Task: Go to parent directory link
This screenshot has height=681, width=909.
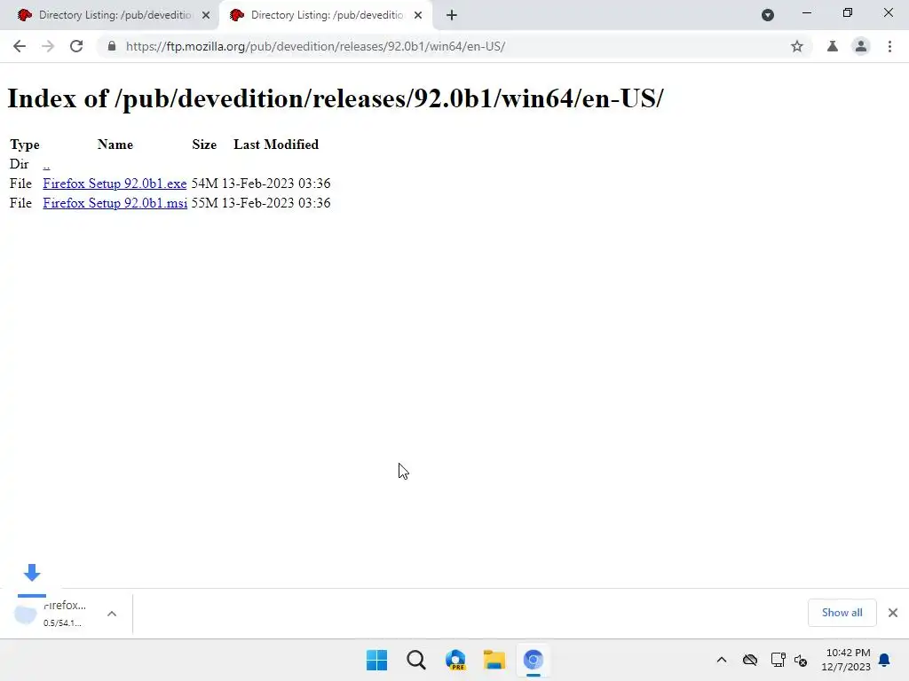Action: 46,164
